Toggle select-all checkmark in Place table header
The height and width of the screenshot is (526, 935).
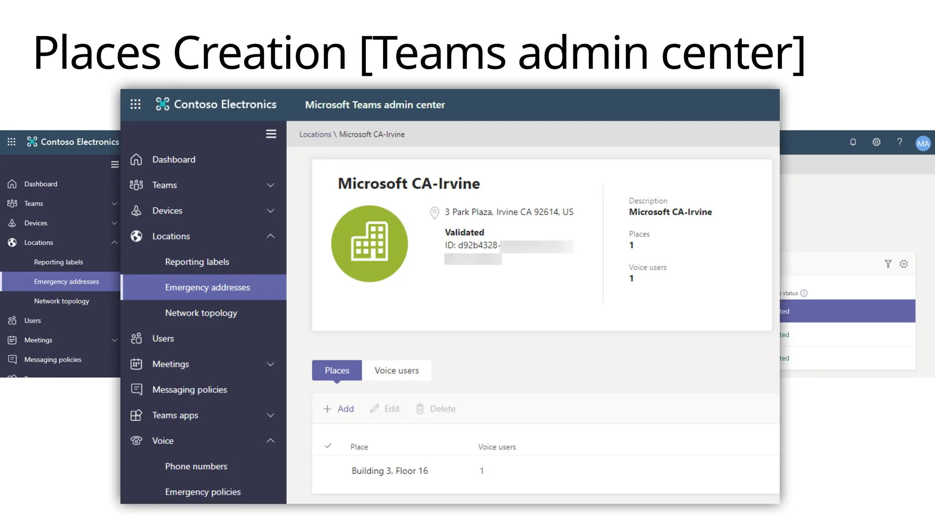tap(328, 446)
